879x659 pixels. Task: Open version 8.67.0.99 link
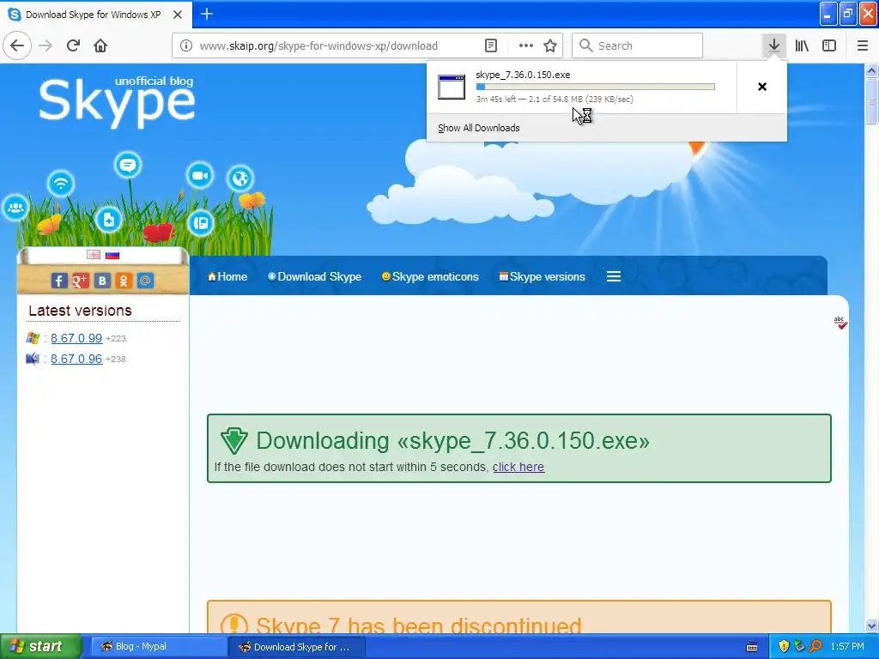click(x=76, y=338)
